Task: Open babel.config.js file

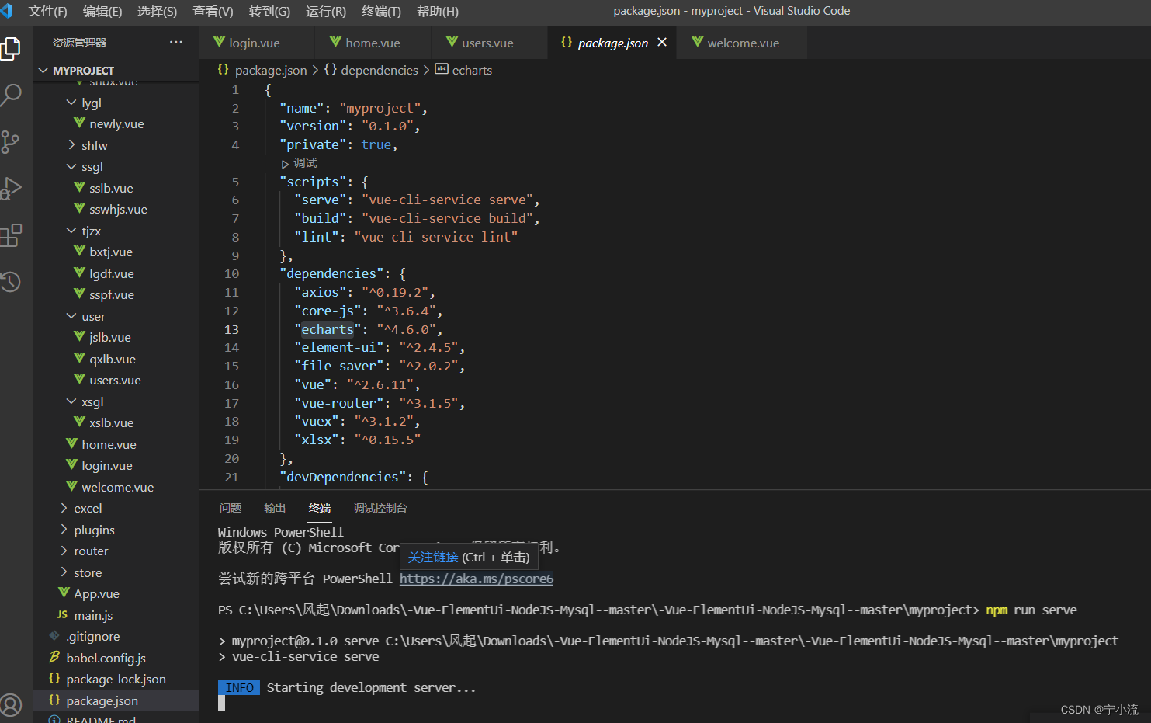Action: click(x=116, y=658)
